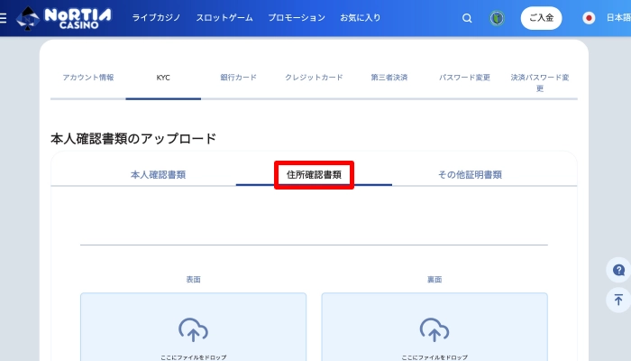Screen dimensions: 631x361
Task: Click the green user avatar icon
Action: tap(497, 18)
